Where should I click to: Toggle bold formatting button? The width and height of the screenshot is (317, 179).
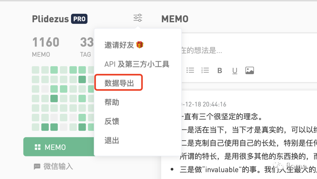tap(220, 70)
